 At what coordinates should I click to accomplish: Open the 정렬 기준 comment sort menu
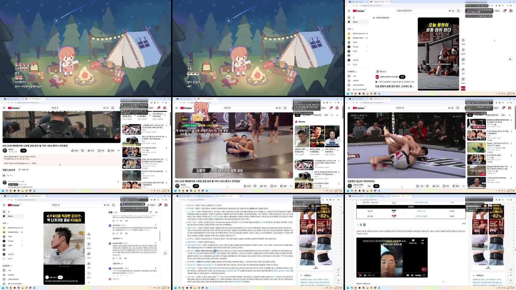(x=24, y=169)
